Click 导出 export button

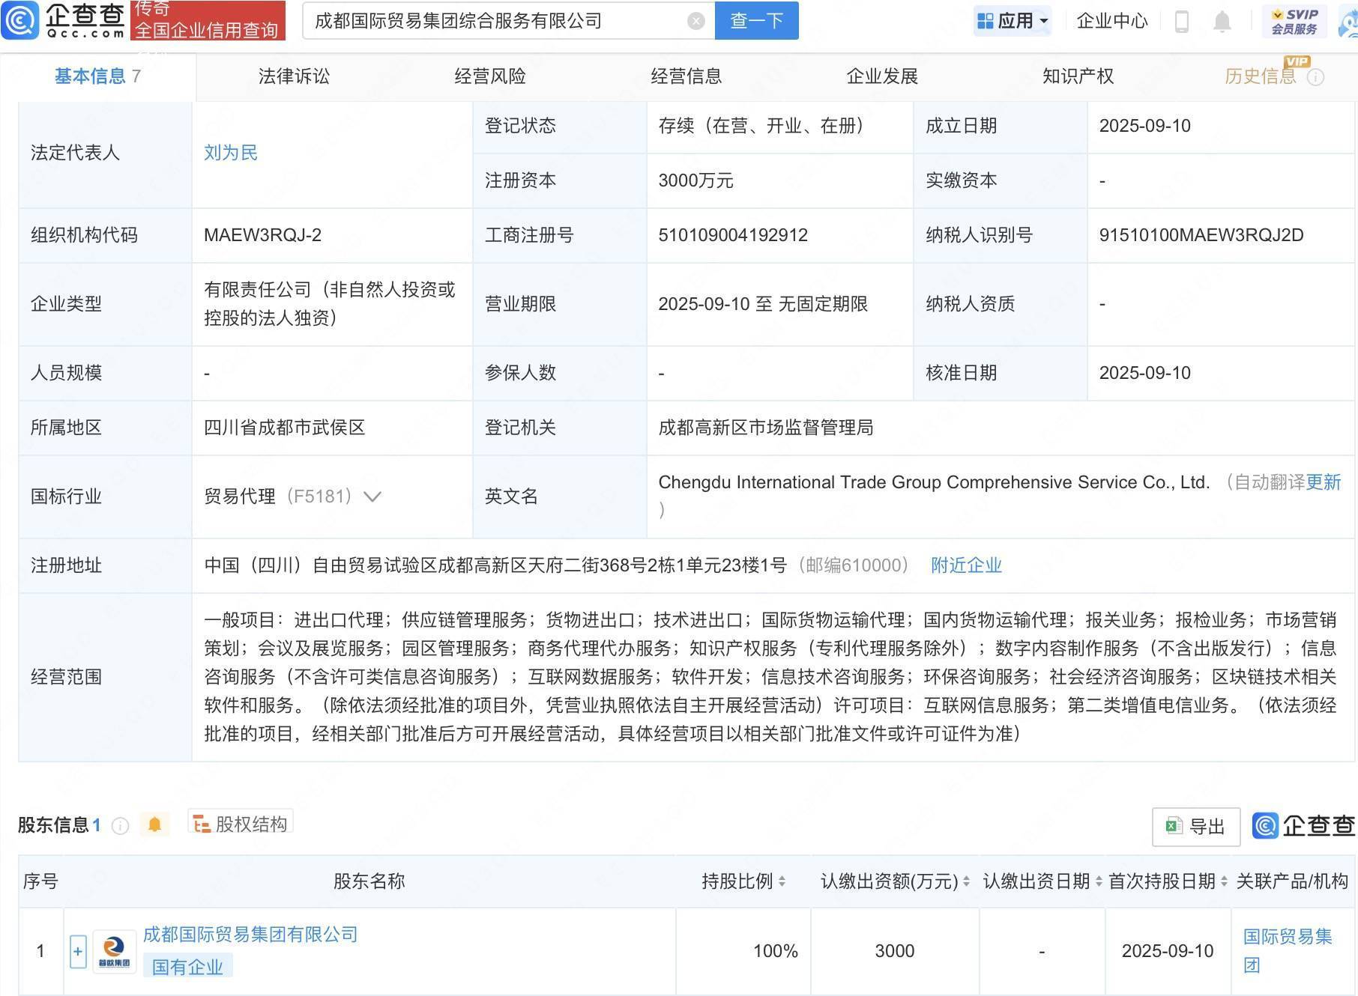pyautogui.click(x=1195, y=827)
